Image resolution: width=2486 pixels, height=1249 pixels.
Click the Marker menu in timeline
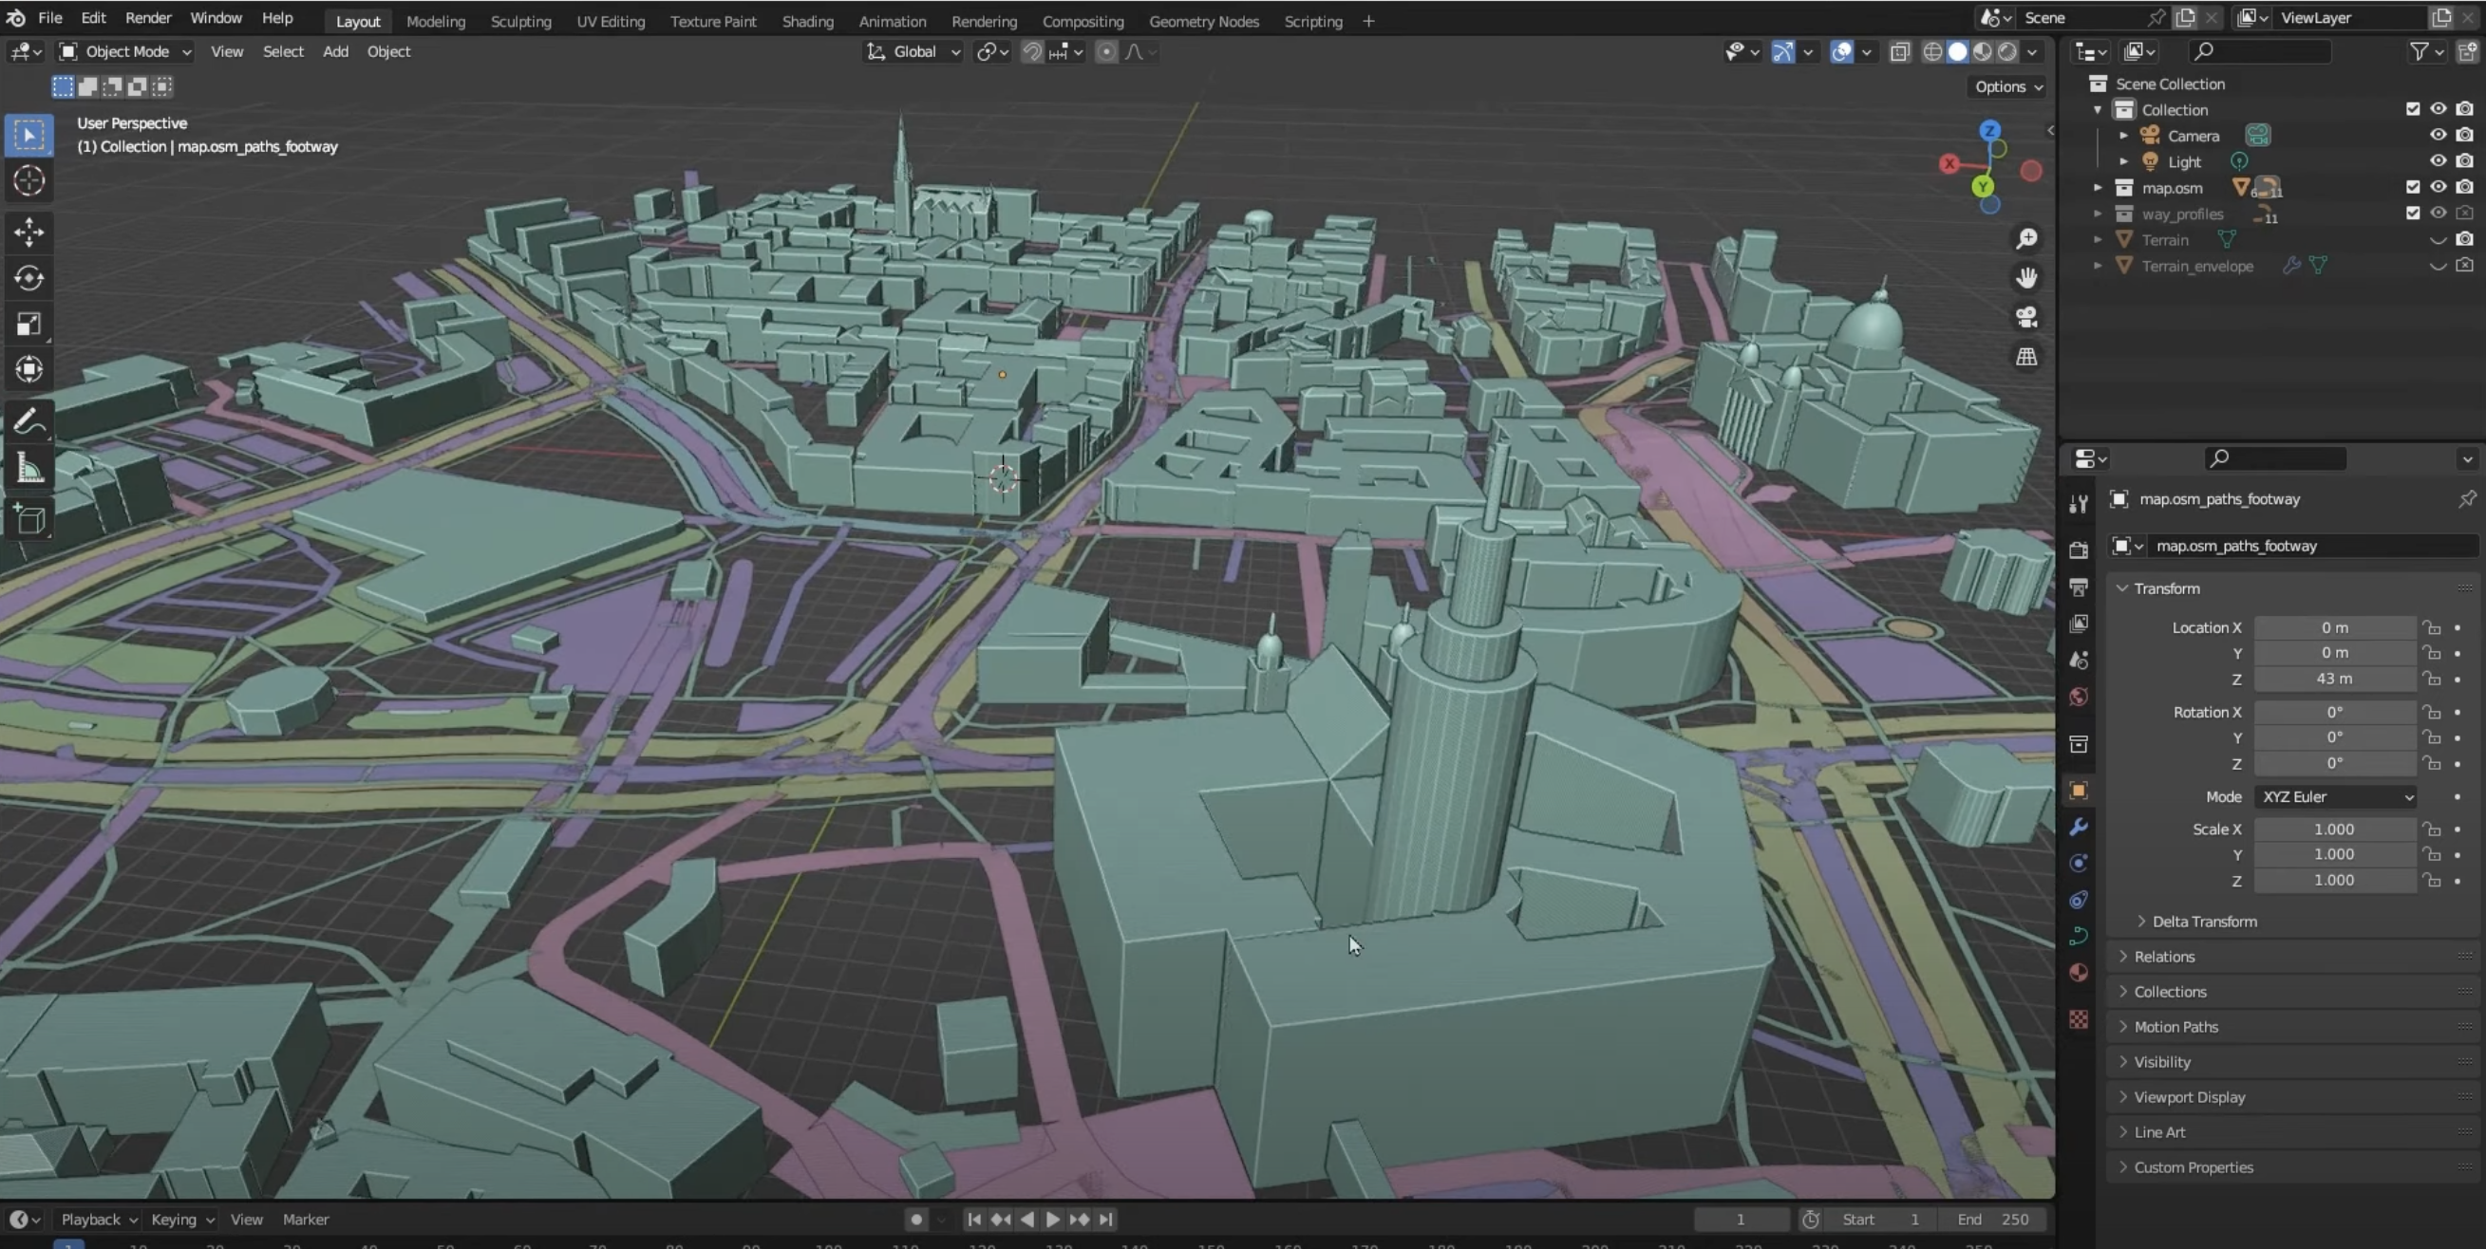coord(305,1221)
